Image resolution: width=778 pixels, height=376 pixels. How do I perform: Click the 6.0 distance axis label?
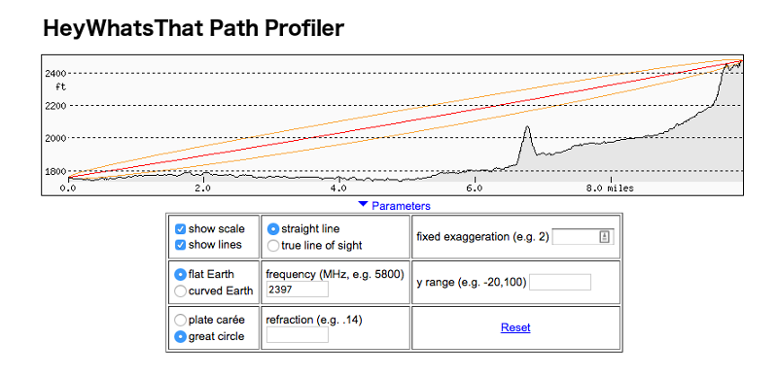[x=475, y=188]
